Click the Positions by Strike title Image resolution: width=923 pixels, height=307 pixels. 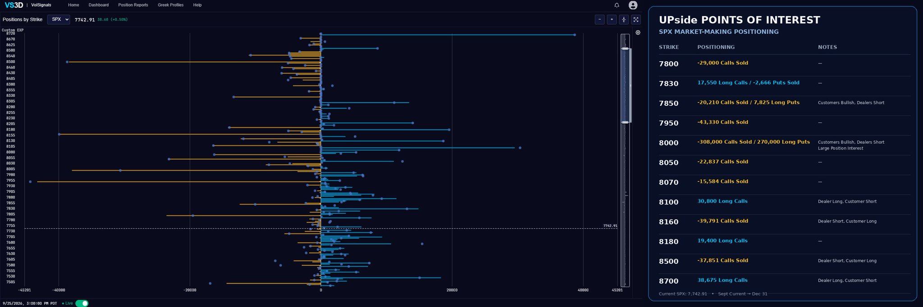tap(23, 19)
